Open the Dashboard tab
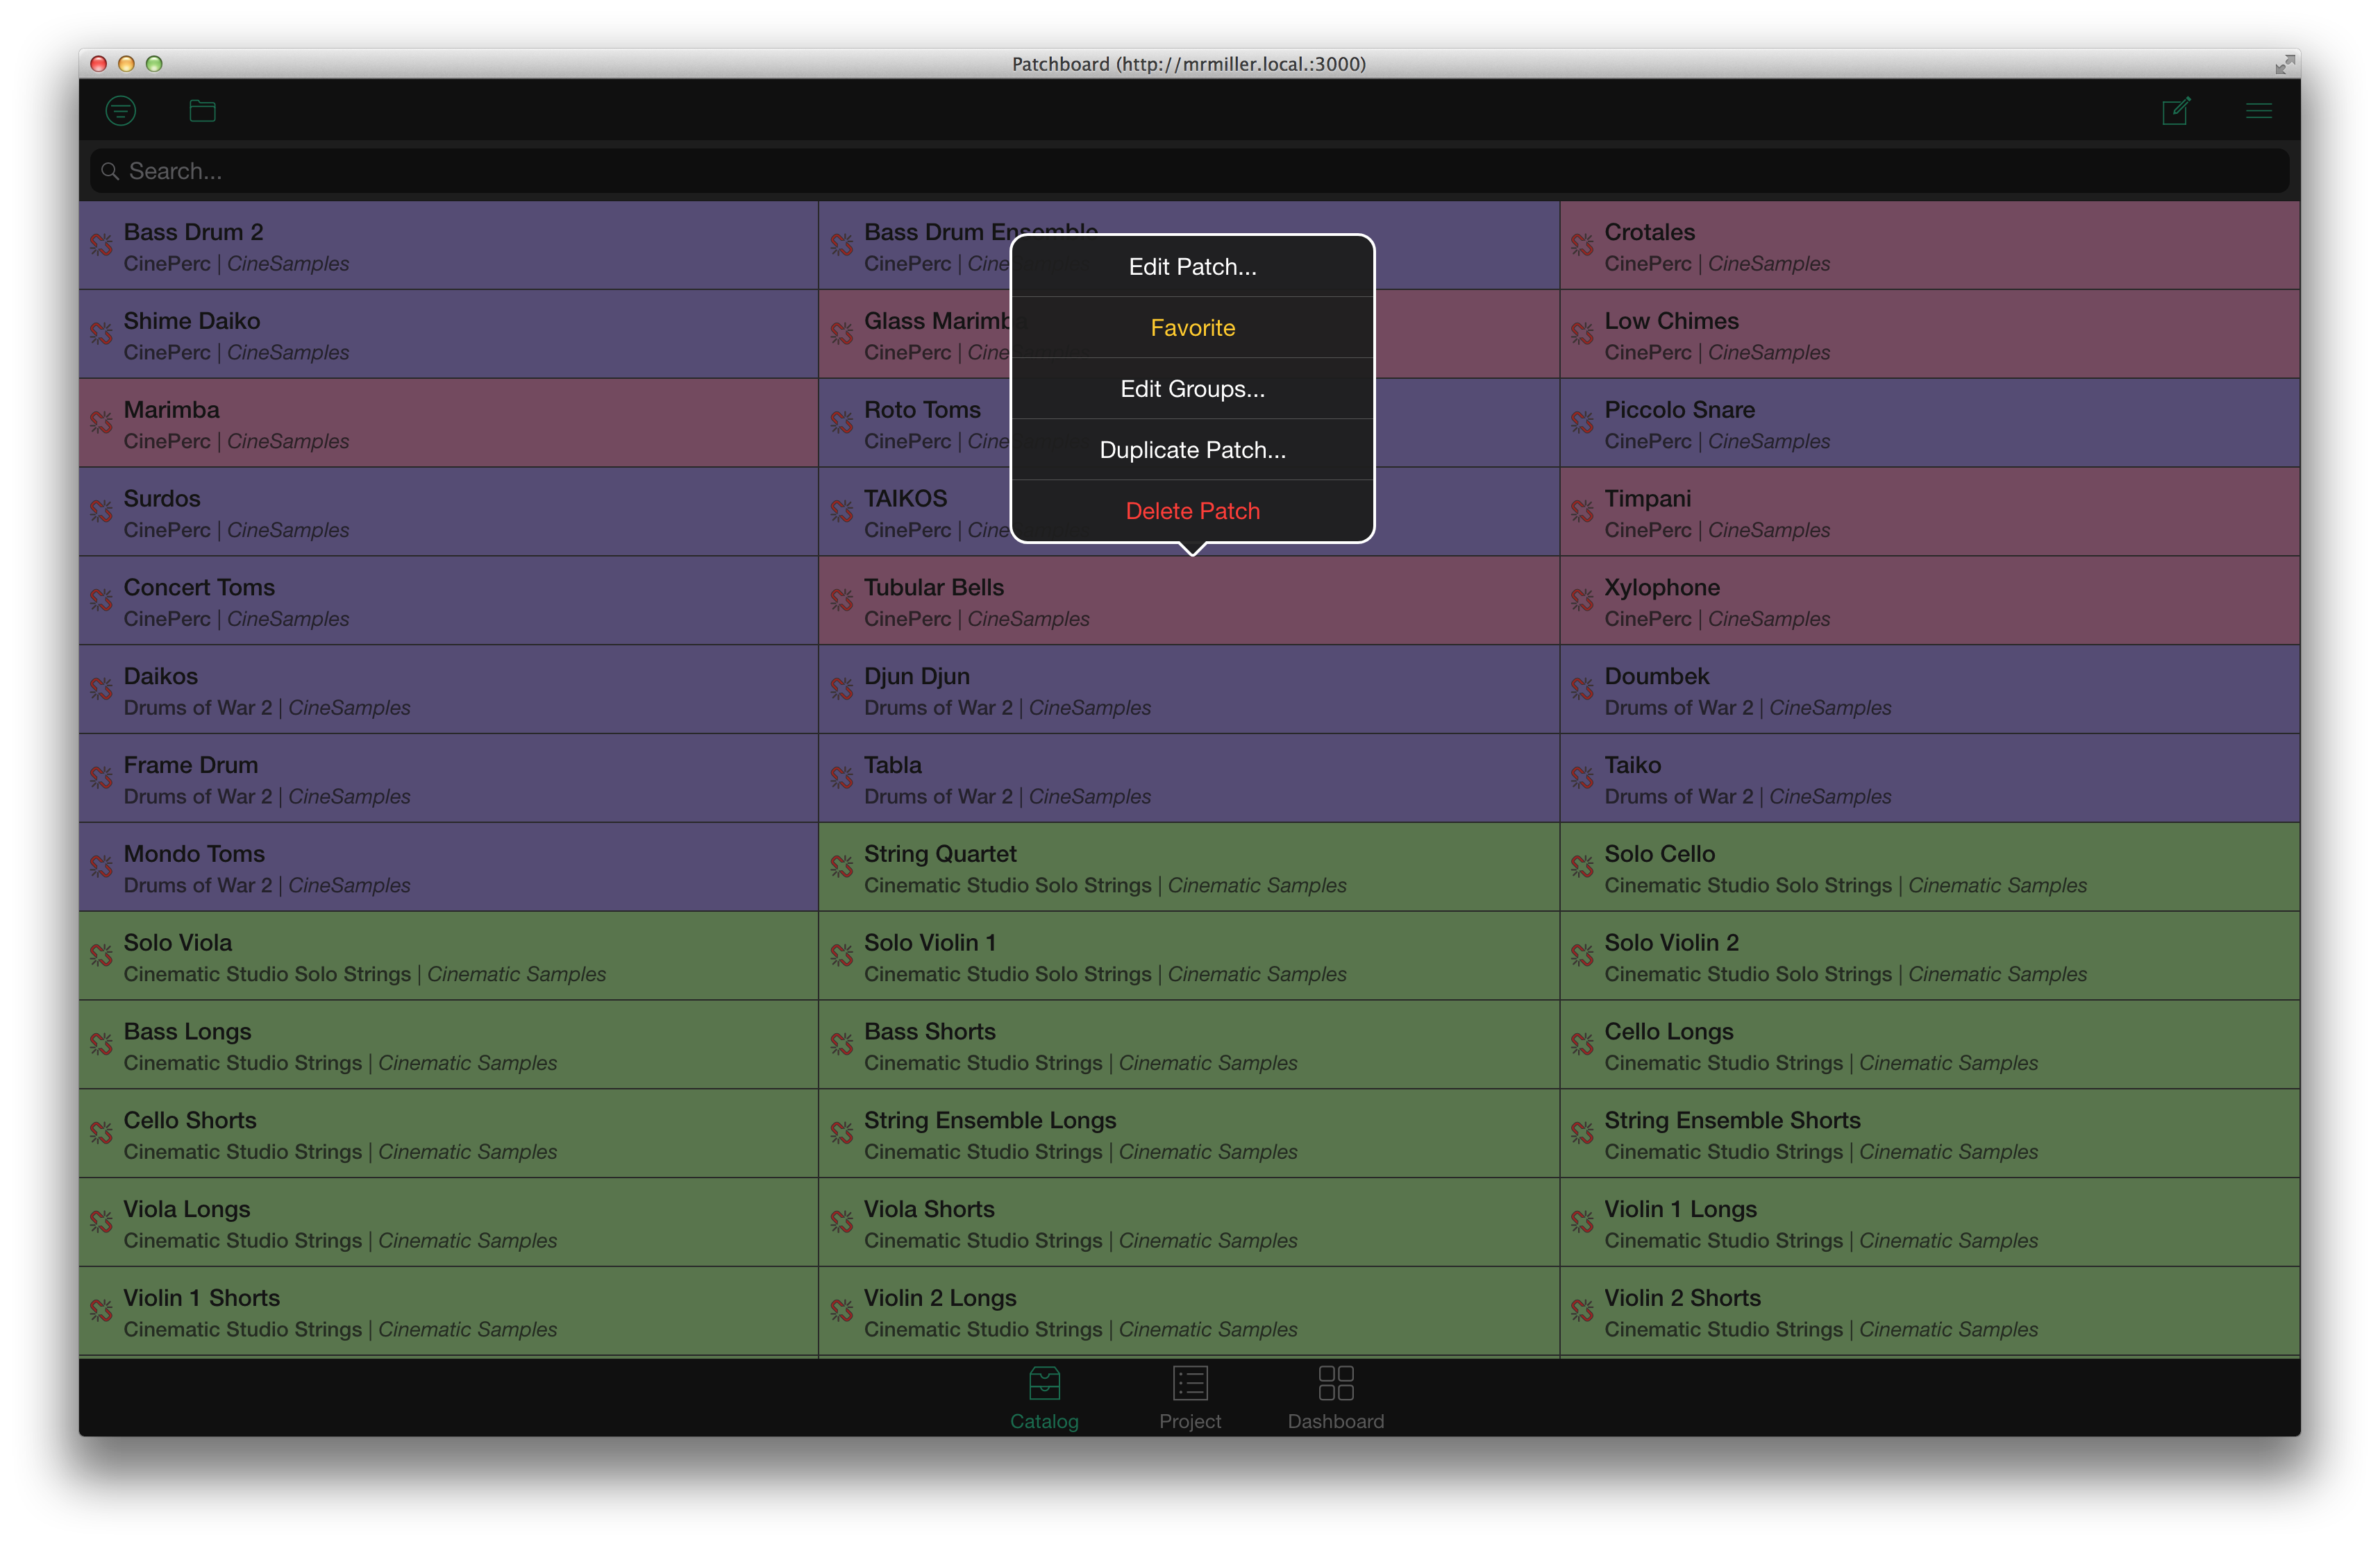Screen dimensions: 2380x1546 pyautogui.click(x=1335, y=1397)
